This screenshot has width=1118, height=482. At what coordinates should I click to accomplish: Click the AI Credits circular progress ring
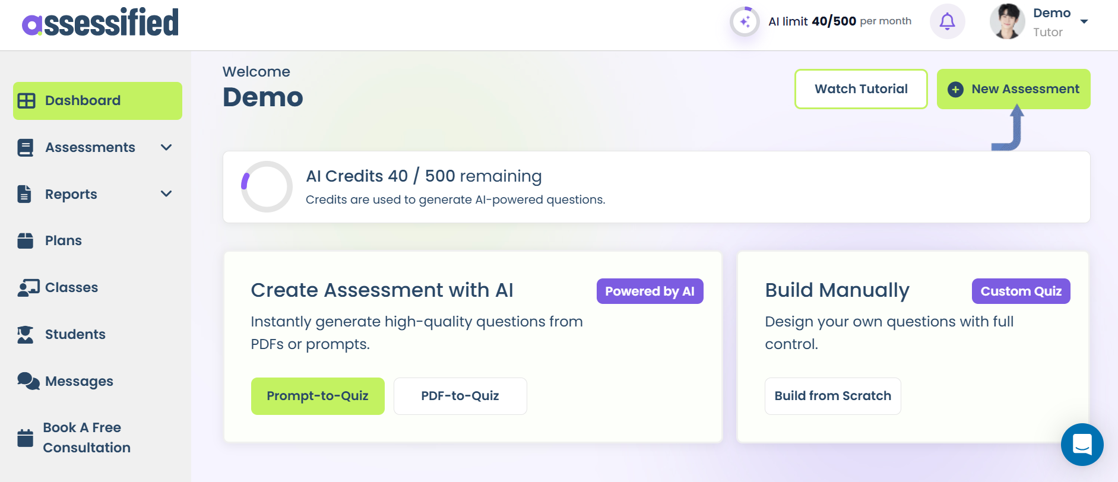(x=267, y=187)
